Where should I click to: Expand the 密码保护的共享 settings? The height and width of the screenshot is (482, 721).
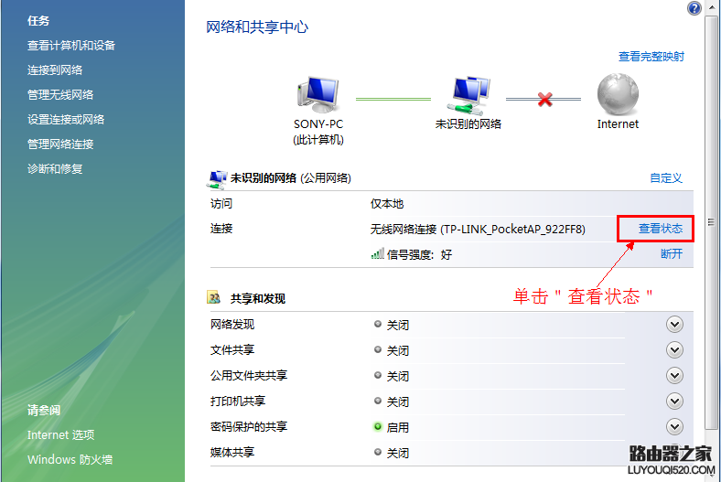[674, 427]
